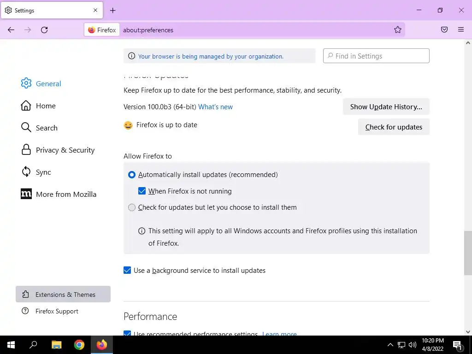472x354 pixels.
Task: Open the volume tray icon
Action: tap(413, 345)
